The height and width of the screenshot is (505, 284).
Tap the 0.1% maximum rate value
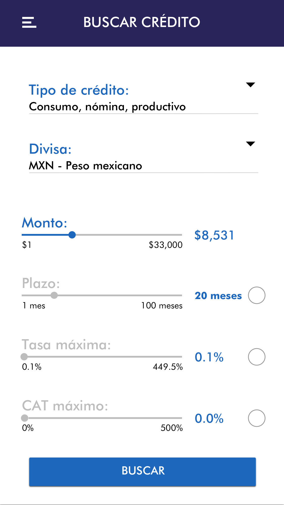tap(209, 357)
